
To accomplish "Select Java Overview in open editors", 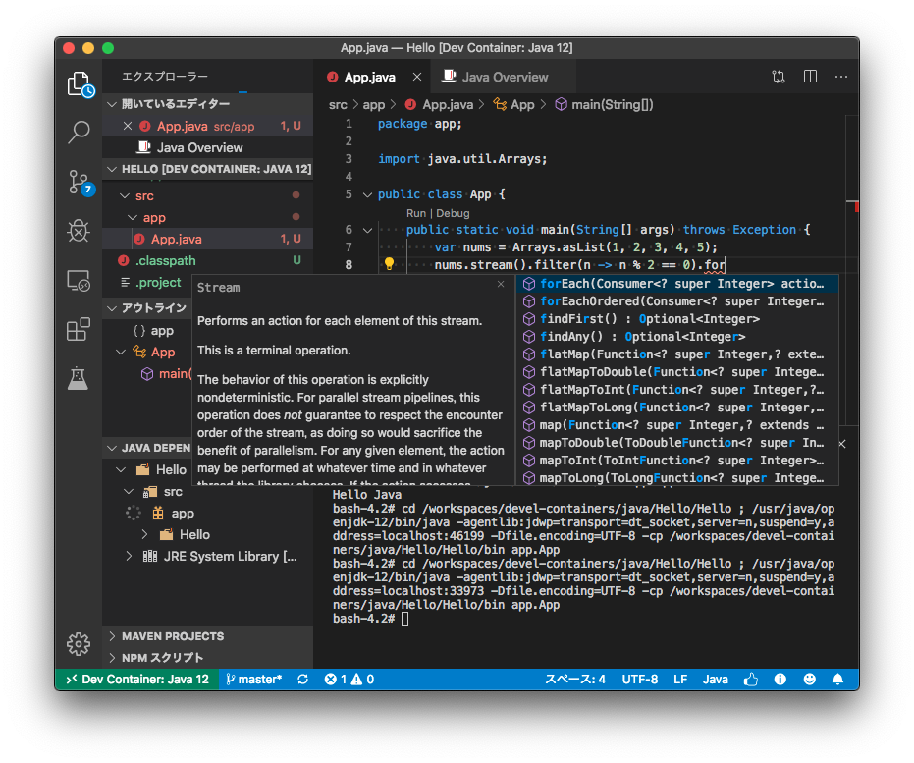I will (207, 147).
